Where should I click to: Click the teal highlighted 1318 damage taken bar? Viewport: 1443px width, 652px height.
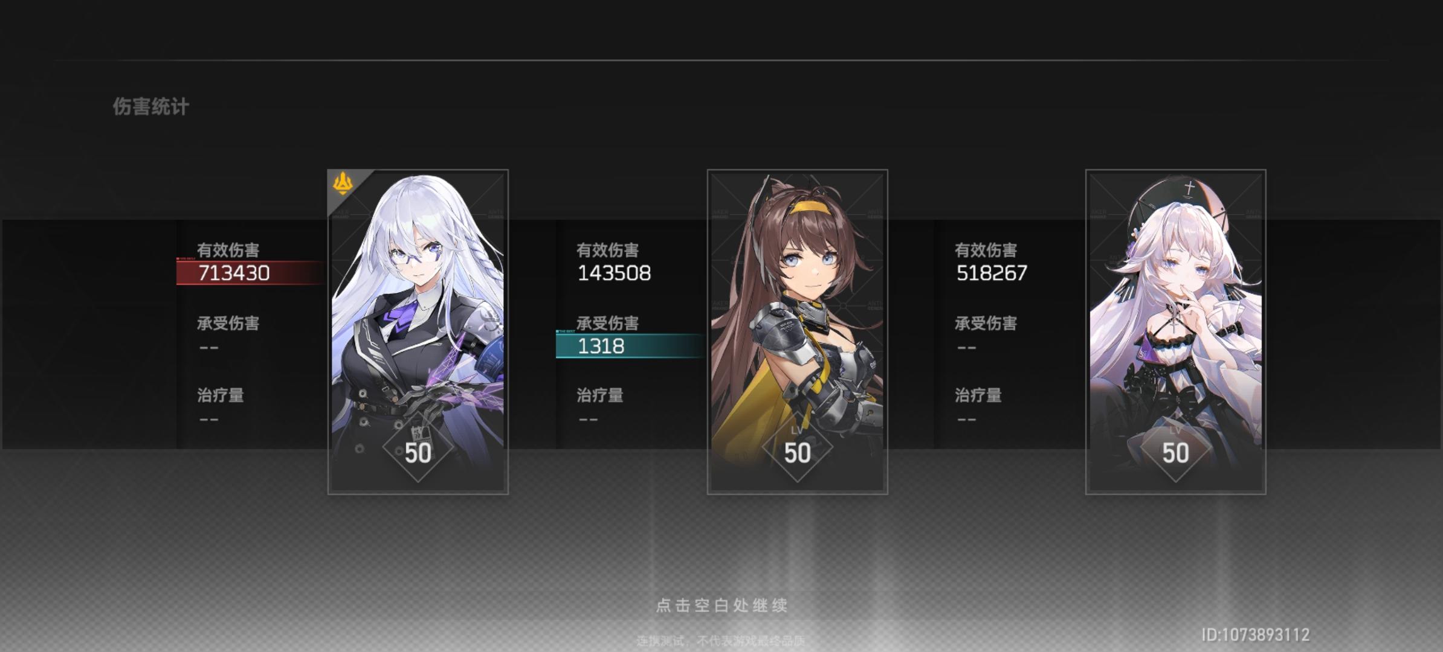630,346
